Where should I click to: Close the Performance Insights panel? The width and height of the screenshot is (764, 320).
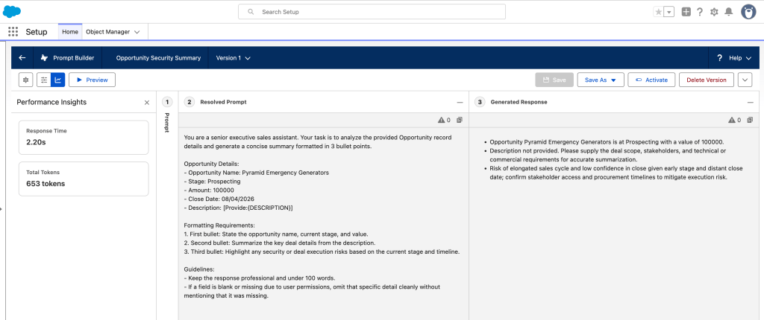tap(147, 103)
